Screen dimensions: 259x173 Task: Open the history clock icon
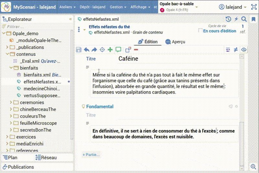228,19
